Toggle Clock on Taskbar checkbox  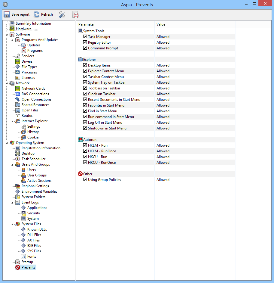[x=85, y=94]
